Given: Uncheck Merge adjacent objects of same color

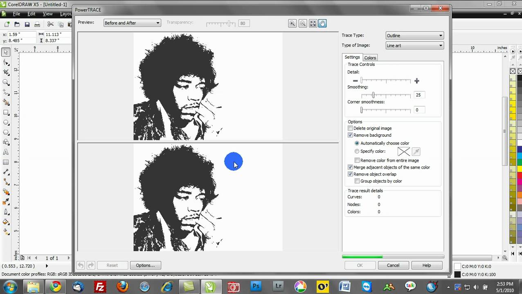Looking at the screenshot, I should [x=350, y=167].
